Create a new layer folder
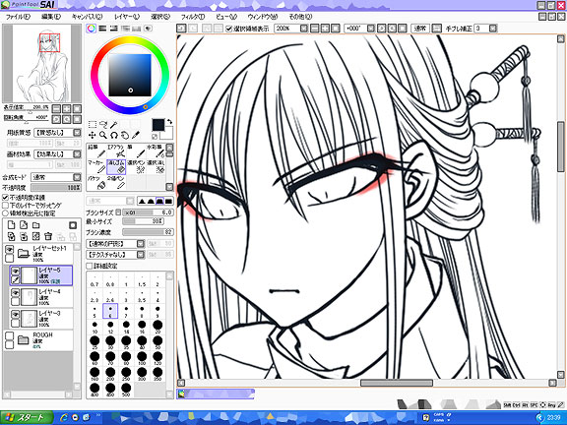 [x=35, y=225]
